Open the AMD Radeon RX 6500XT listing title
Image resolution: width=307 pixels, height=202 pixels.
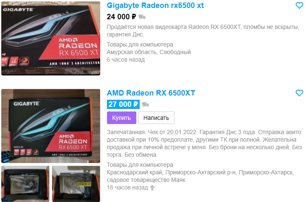[151, 93]
